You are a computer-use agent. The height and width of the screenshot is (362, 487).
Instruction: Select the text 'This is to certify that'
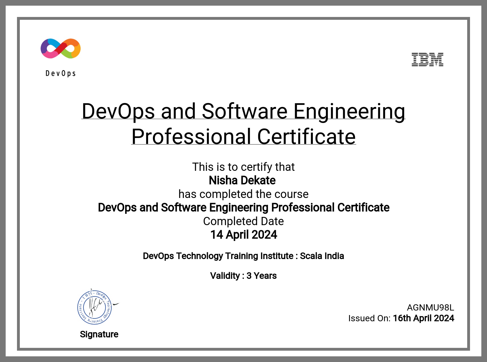click(244, 167)
